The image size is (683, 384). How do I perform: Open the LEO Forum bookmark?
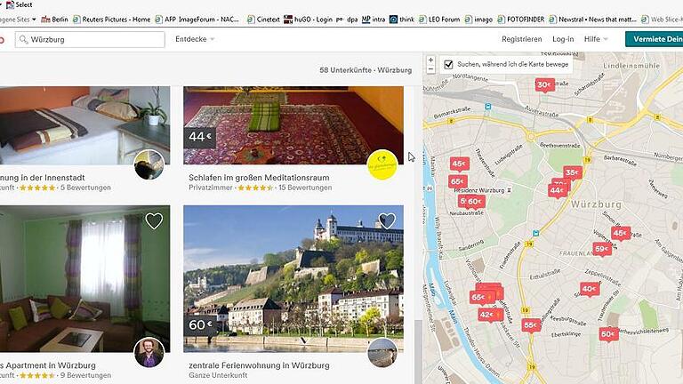click(x=439, y=20)
